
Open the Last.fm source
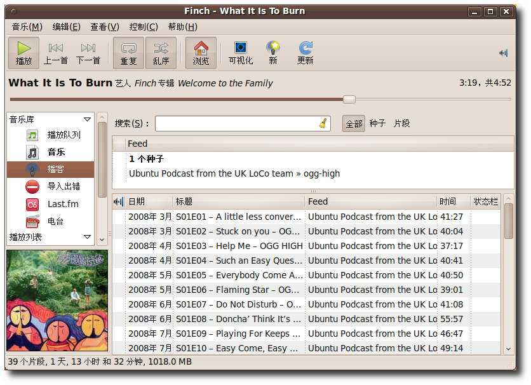click(x=50, y=204)
